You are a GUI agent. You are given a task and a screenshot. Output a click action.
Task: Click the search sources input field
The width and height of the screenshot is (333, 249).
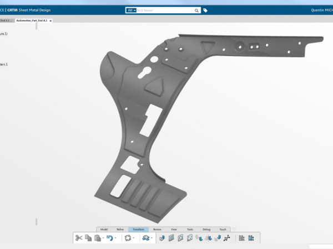click(165, 11)
